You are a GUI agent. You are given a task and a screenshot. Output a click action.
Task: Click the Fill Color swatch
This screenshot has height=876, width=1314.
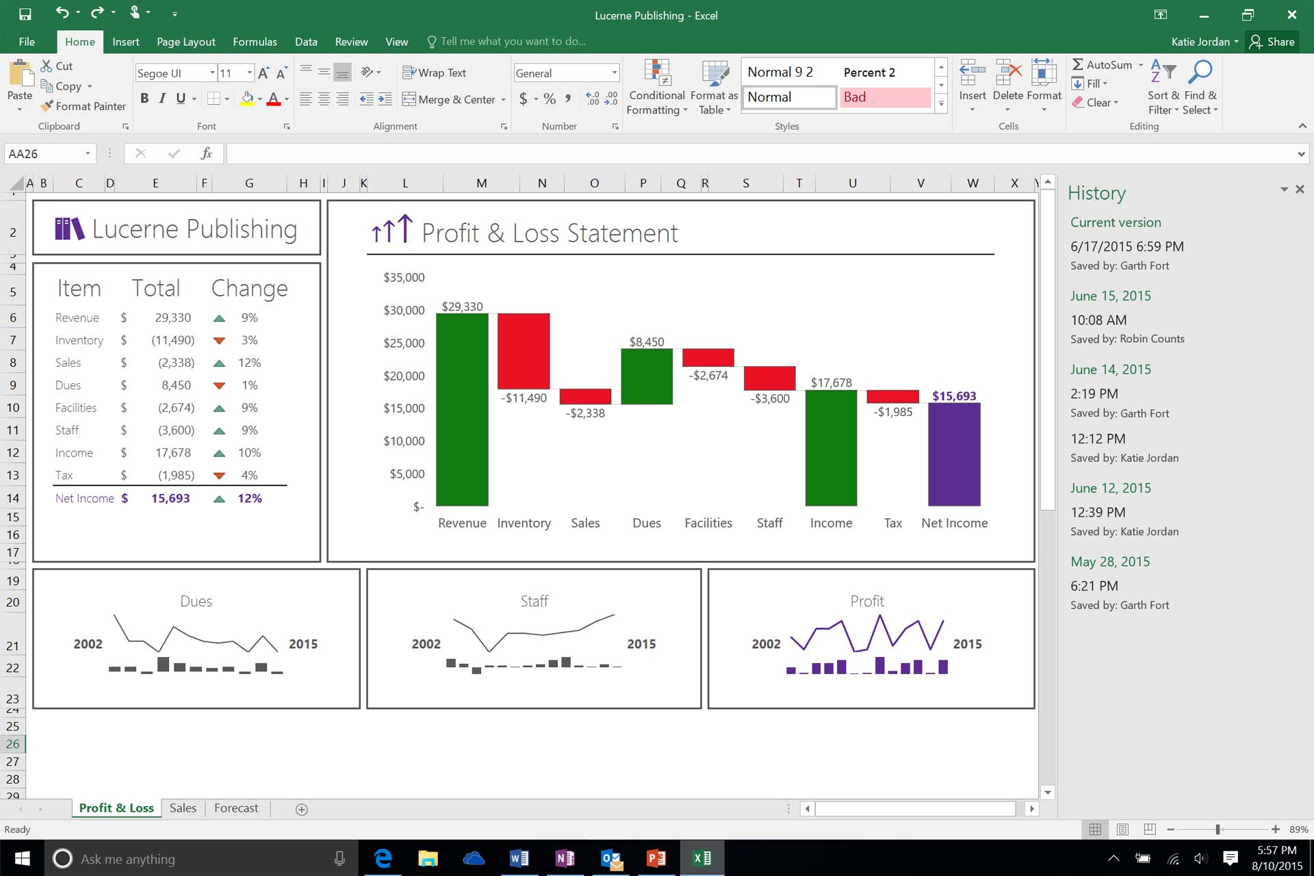click(247, 98)
